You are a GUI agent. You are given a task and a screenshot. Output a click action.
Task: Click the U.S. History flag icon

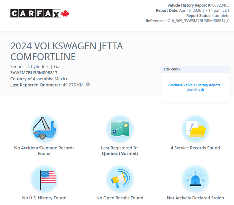coord(44,179)
